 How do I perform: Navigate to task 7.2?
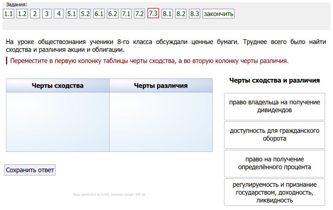coord(140,14)
